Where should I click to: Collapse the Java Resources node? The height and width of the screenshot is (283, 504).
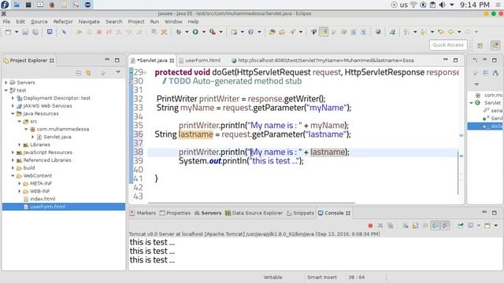(x=13, y=113)
